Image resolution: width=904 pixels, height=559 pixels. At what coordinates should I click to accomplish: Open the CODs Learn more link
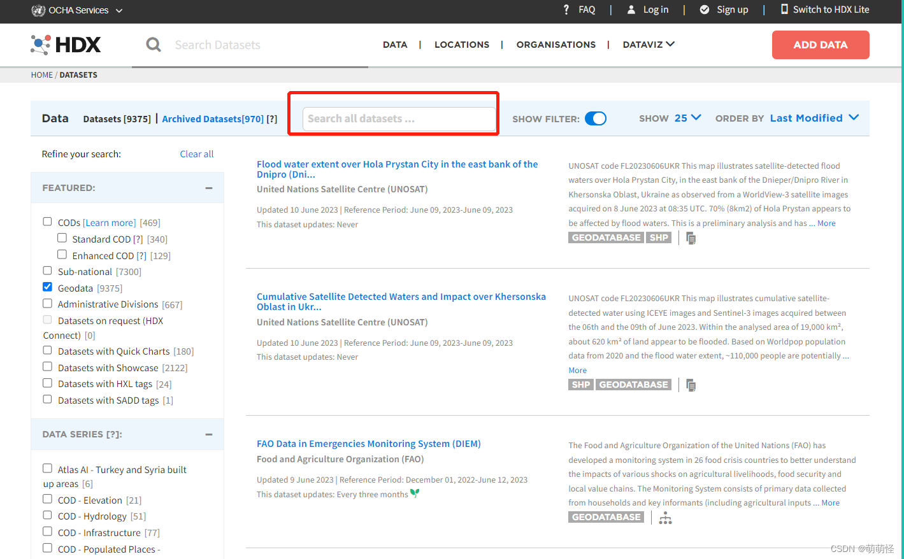tap(110, 223)
